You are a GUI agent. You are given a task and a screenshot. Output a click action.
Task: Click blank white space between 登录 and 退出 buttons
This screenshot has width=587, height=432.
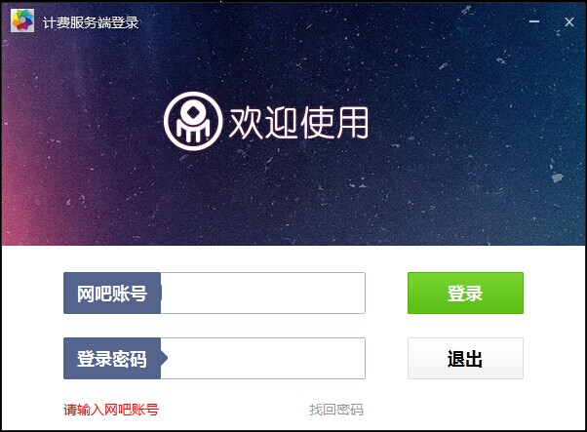465,326
